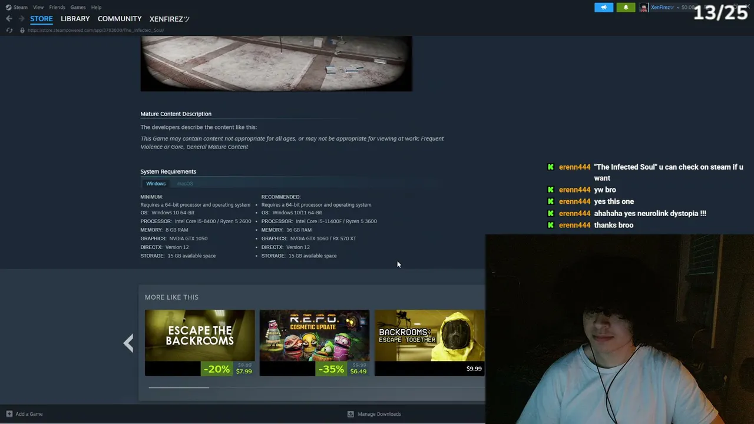The image size is (754, 424).
Task: Click the -20% discount badge
Action: pyautogui.click(x=217, y=369)
